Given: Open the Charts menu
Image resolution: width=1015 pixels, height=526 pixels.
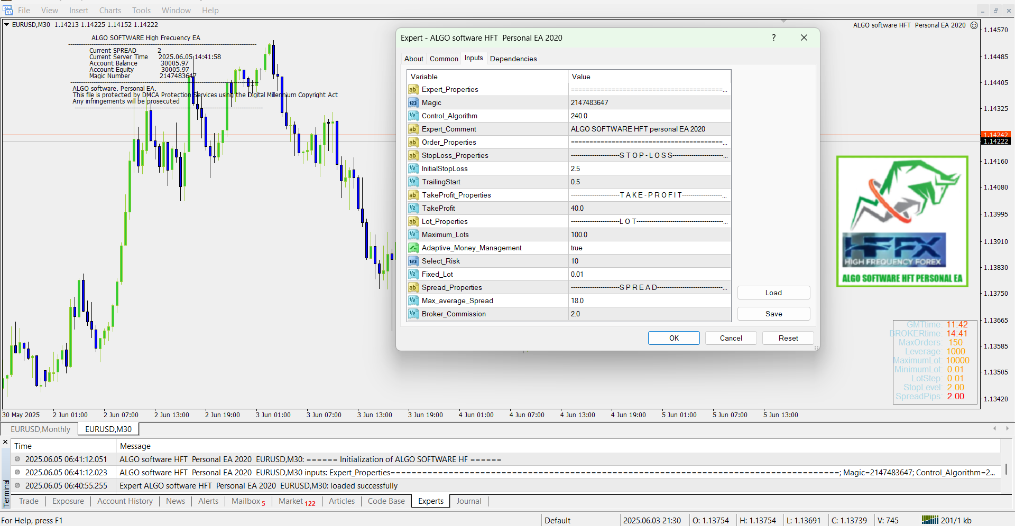Looking at the screenshot, I should 110,11.
